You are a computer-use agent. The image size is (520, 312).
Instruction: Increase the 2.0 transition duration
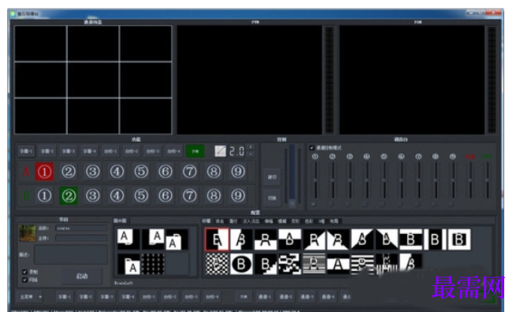point(251,147)
